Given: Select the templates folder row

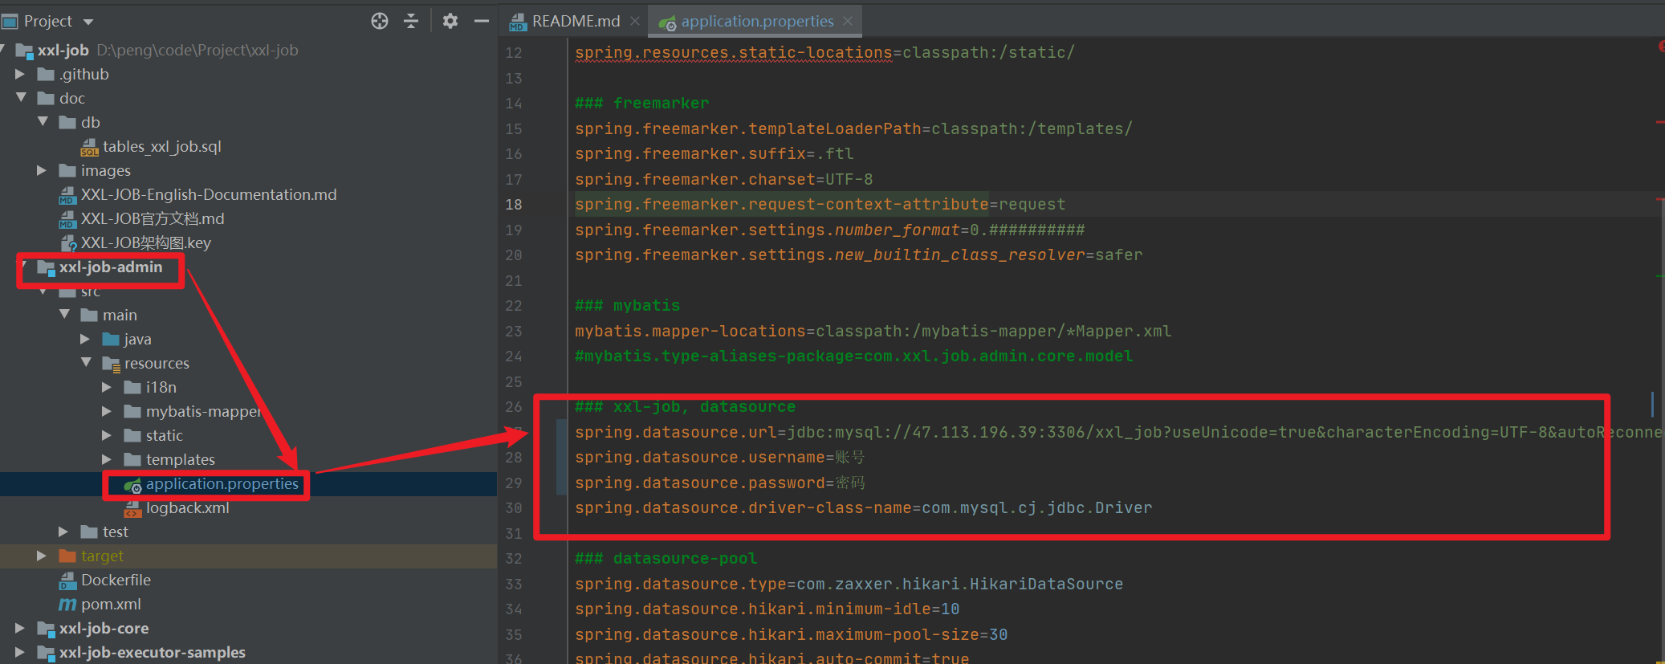Looking at the screenshot, I should pos(248,459).
